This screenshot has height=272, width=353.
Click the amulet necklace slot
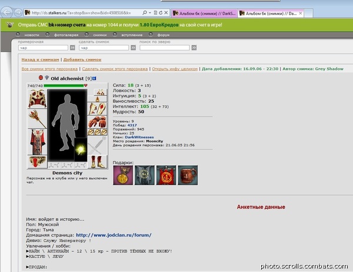coord(98,99)
